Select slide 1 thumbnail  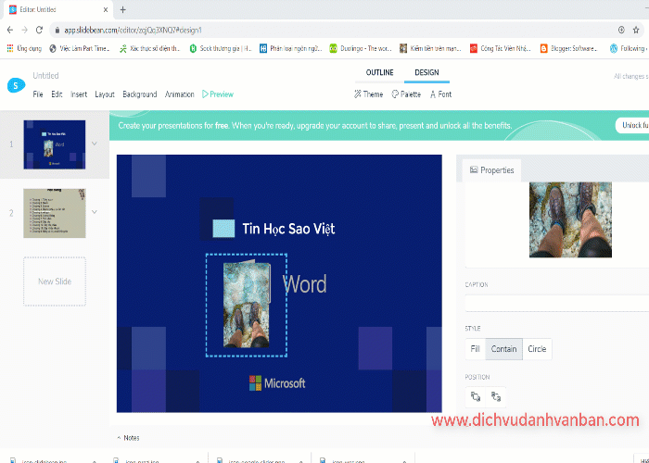pos(54,144)
